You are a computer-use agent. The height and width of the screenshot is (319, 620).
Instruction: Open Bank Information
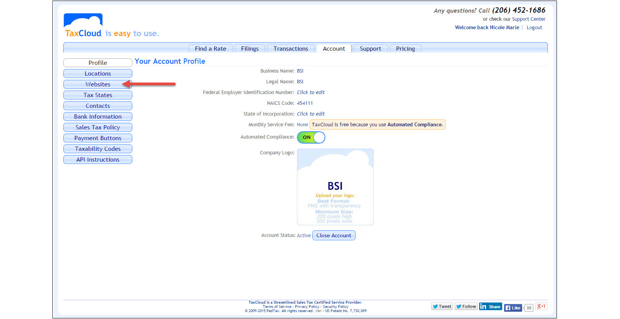[98, 116]
